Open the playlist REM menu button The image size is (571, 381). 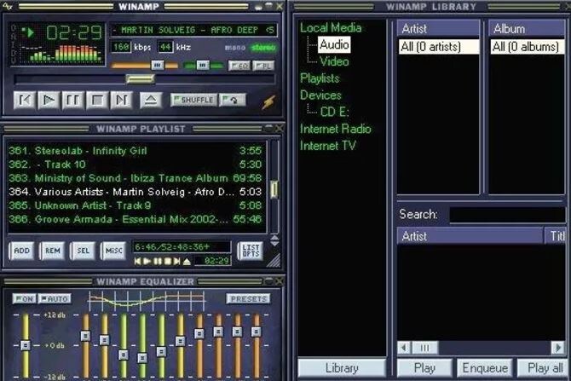point(53,251)
